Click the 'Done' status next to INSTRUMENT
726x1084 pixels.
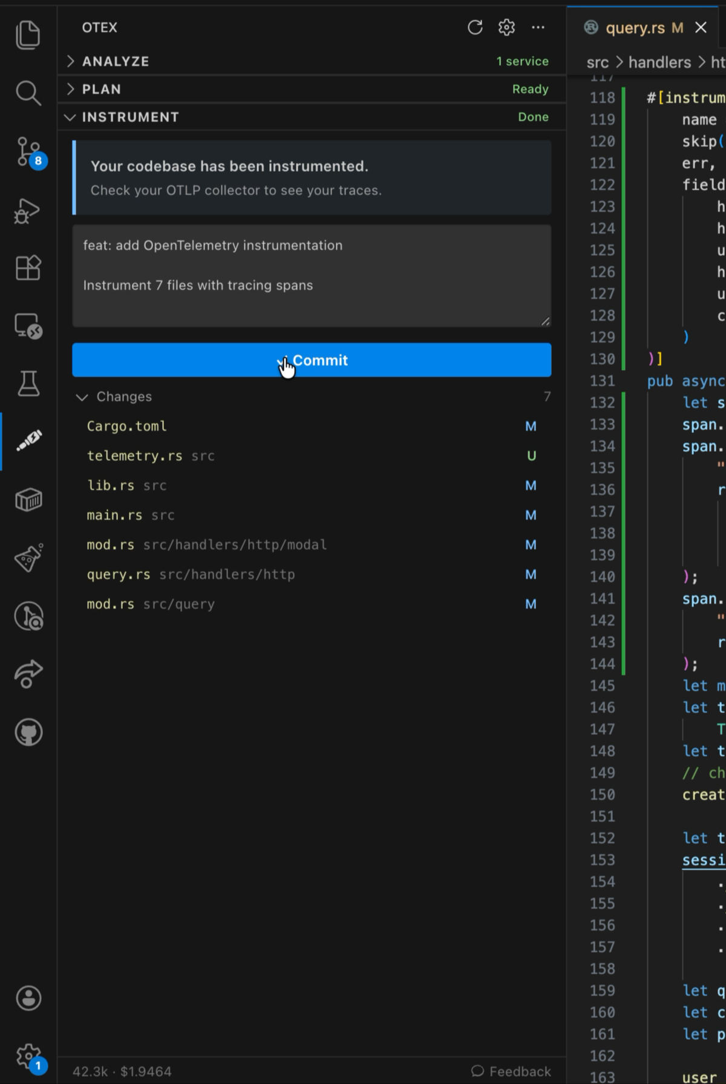tap(533, 117)
